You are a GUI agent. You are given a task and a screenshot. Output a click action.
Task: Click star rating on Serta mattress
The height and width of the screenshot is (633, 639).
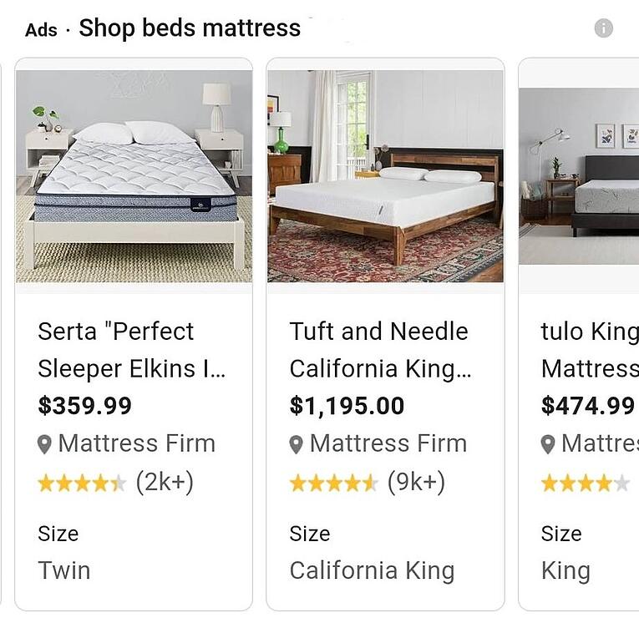82,483
